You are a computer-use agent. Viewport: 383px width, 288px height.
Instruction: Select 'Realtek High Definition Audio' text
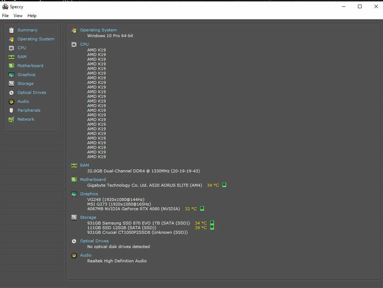click(117, 261)
